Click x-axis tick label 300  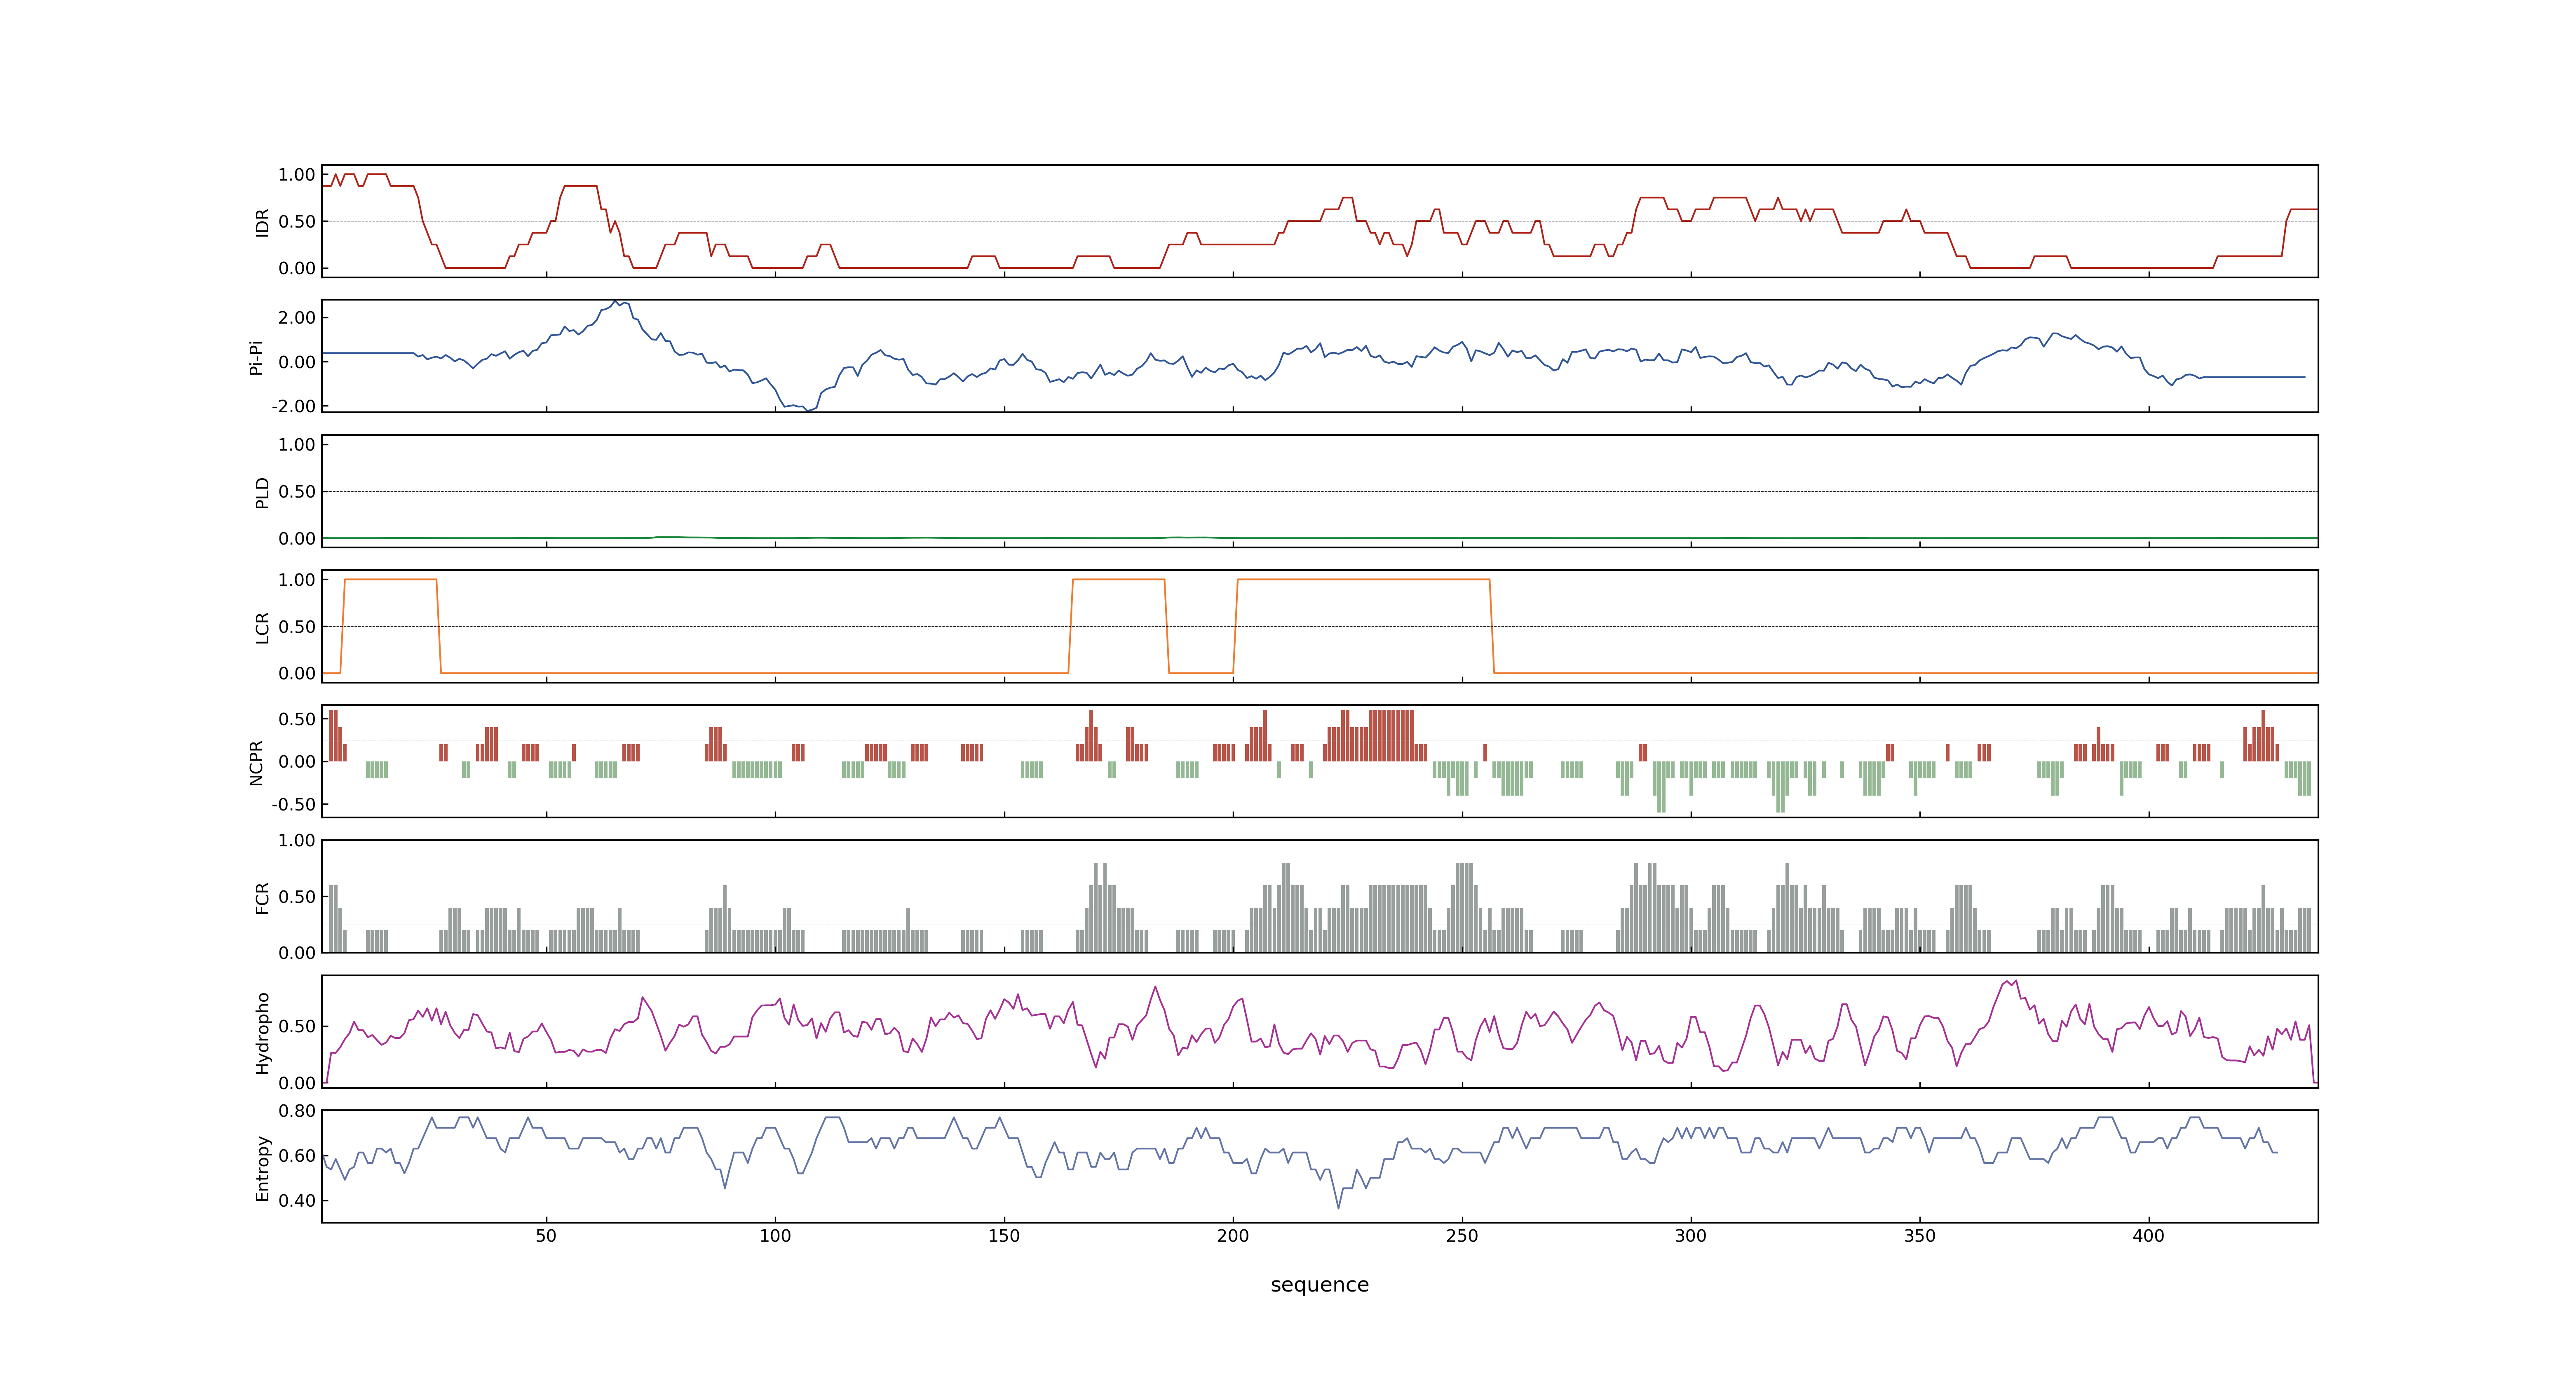(1691, 1236)
